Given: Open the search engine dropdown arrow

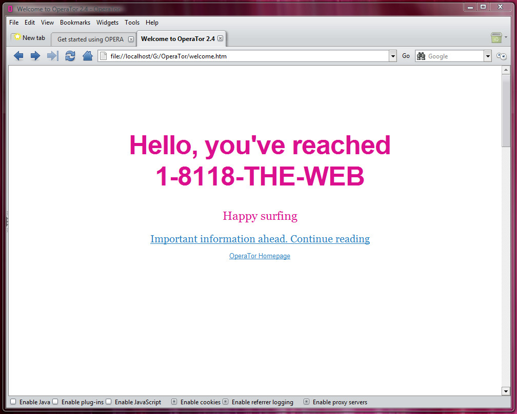Looking at the screenshot, I should [x=488, y=56].
